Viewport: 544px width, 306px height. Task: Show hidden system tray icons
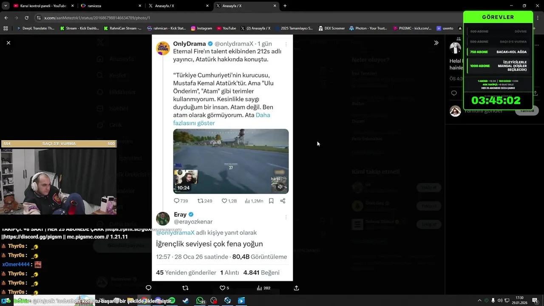pos(480,300)
